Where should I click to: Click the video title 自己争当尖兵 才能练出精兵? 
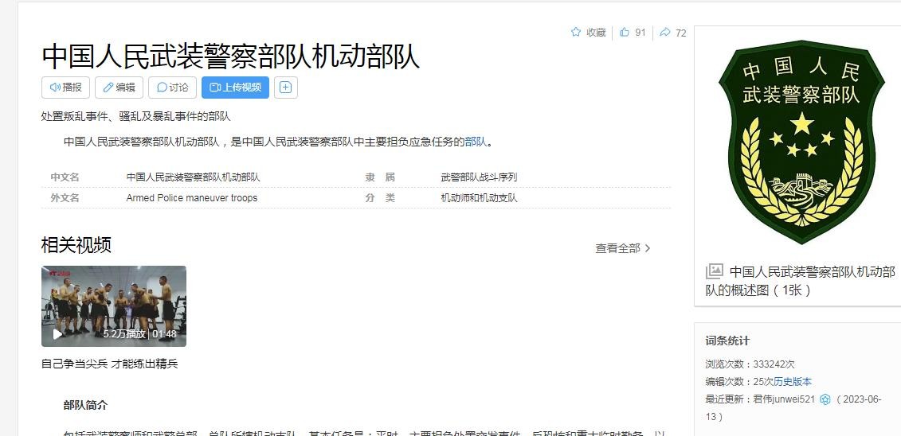click(110, 364)
